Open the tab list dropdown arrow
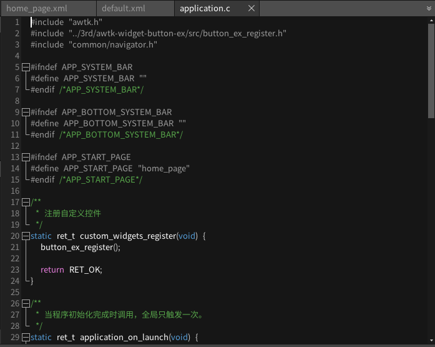 tap(429, 8)
